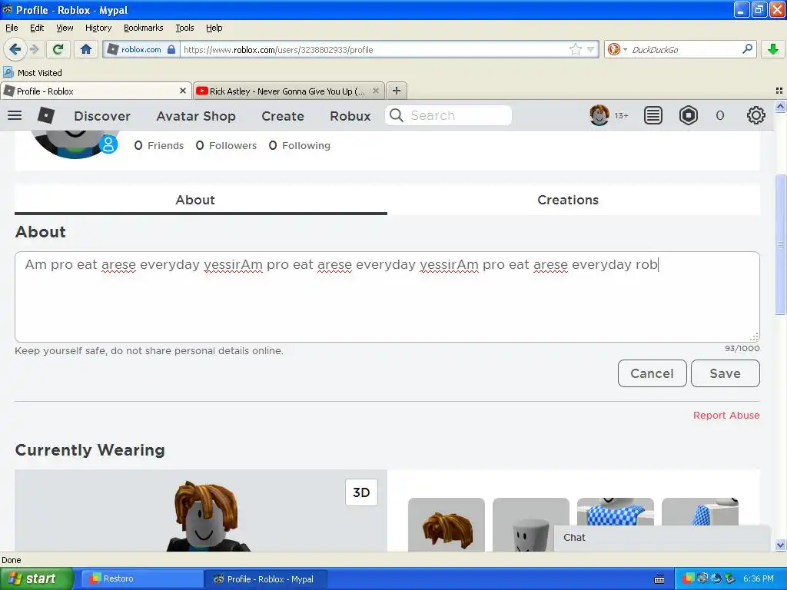
Task: Click the scrollbar down arrow
Action: pos(780,545)
